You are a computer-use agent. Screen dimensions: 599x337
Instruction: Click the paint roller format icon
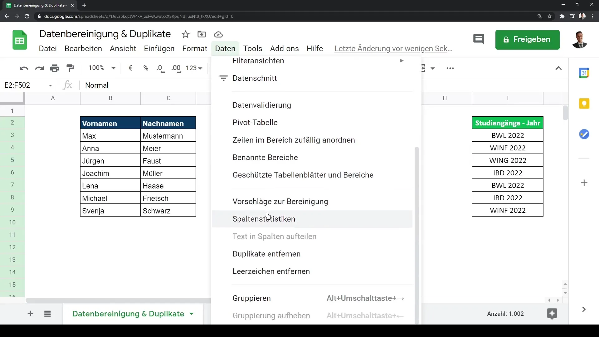(x=70, y=68)
